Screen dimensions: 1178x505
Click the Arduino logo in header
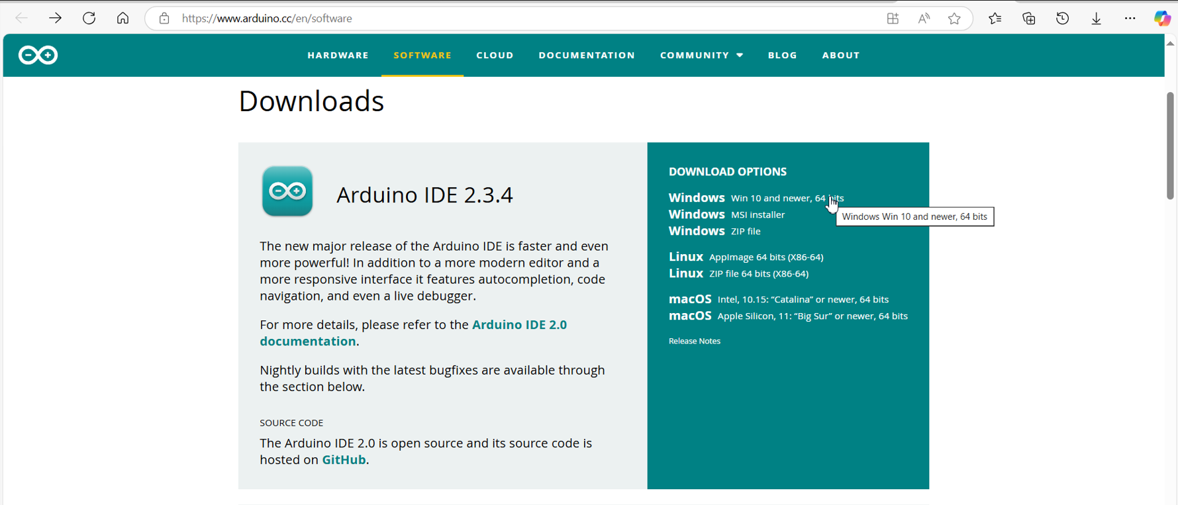[38, 55]
